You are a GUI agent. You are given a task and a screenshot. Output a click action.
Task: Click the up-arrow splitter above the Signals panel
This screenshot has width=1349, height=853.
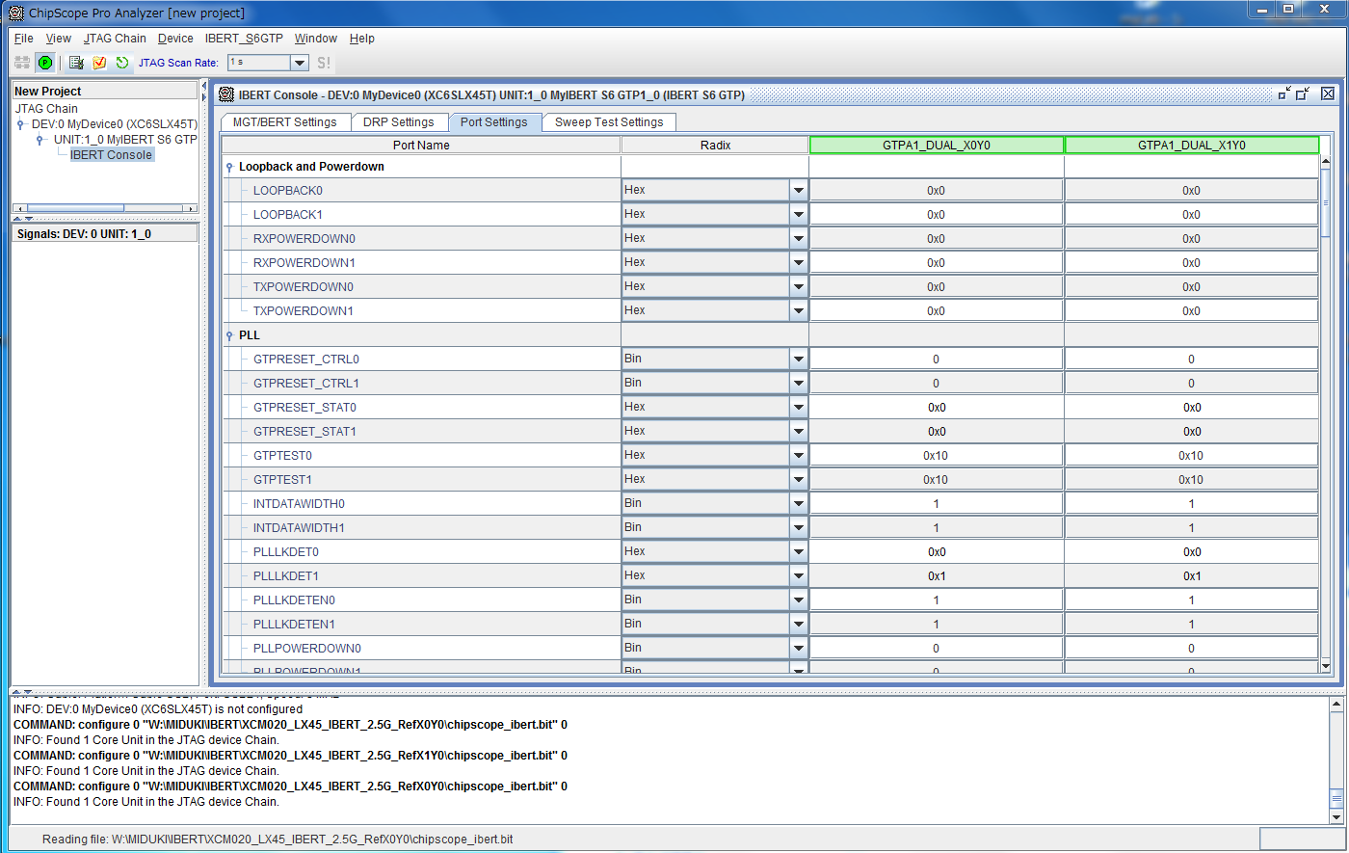coord(16,219)
